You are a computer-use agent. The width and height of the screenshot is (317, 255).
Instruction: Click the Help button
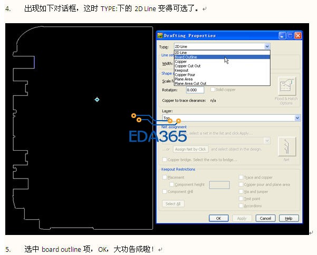click(x=289, y=218)
